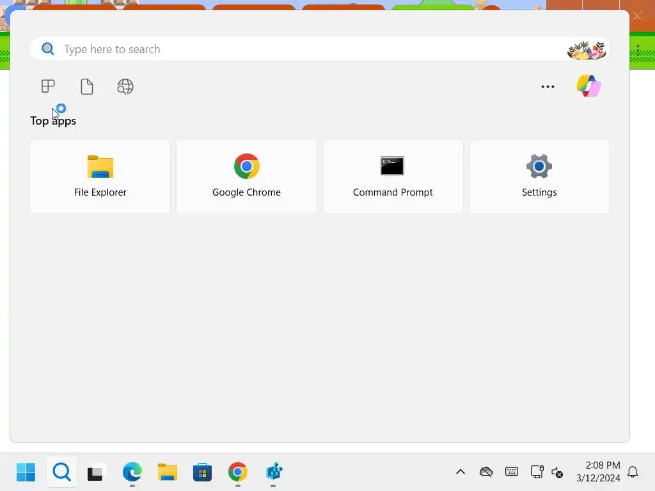Click the Top apps heading
The width and height of the screenshot is (655, 491).
click(x=53, y=121)
